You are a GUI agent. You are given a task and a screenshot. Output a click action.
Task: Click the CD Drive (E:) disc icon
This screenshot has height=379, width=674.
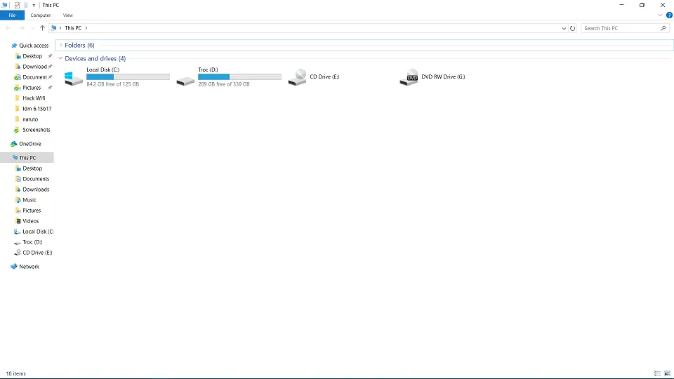click(297, 77)
